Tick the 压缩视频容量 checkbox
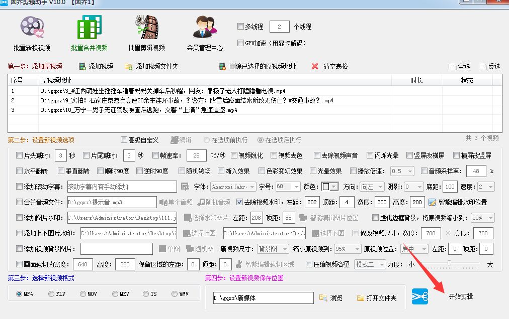509x319 pixels. (309, 264)
